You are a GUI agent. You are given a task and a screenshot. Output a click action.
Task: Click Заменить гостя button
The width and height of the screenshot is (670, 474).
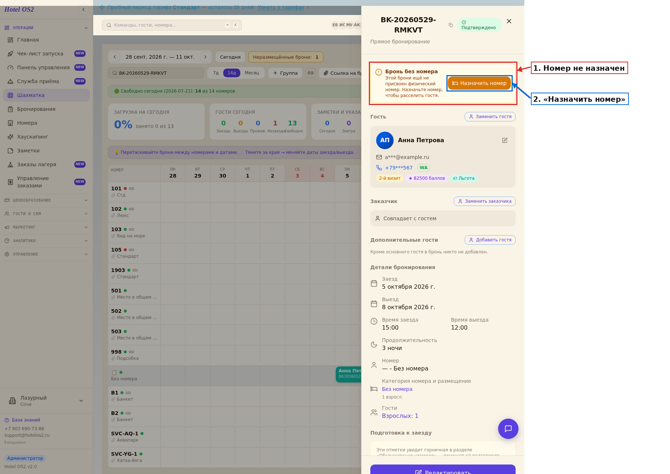[490, 117]
